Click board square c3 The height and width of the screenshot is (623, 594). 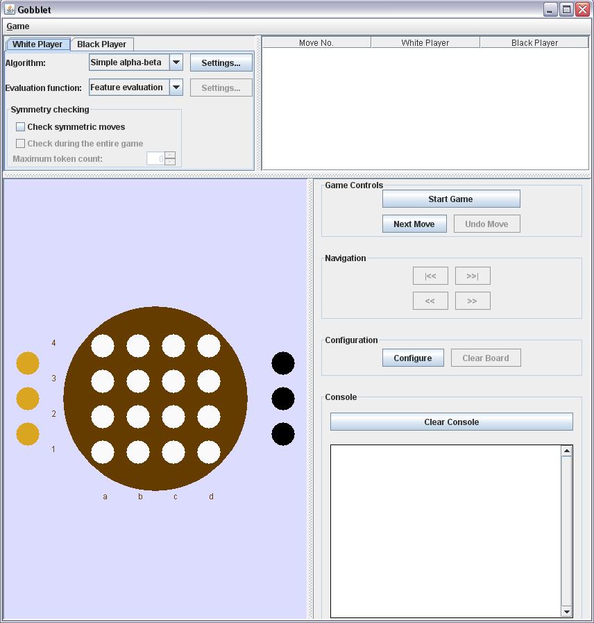pos(173,381)
